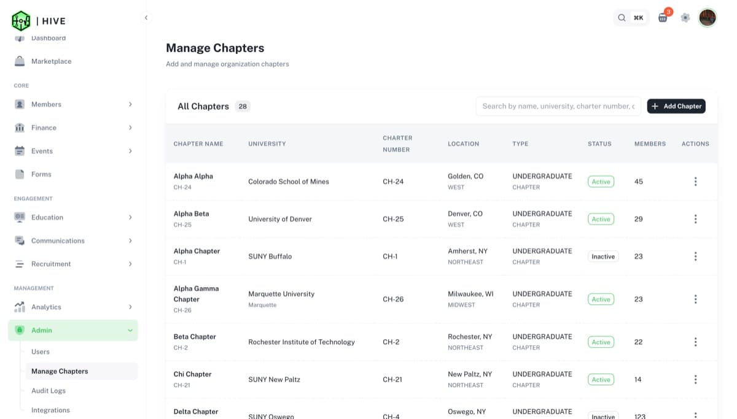Collapse the Admin section chevron
737x419 pixels.
[130, 330]
